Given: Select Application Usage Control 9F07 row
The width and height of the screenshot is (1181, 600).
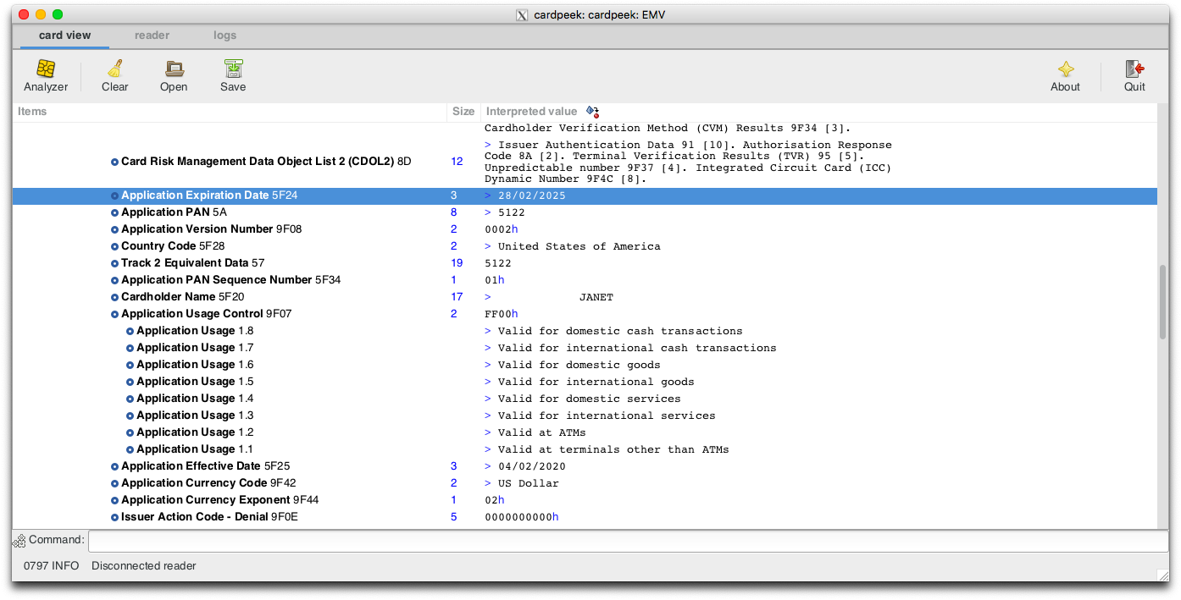Looking at the screenshot, I should click(585, 314).
